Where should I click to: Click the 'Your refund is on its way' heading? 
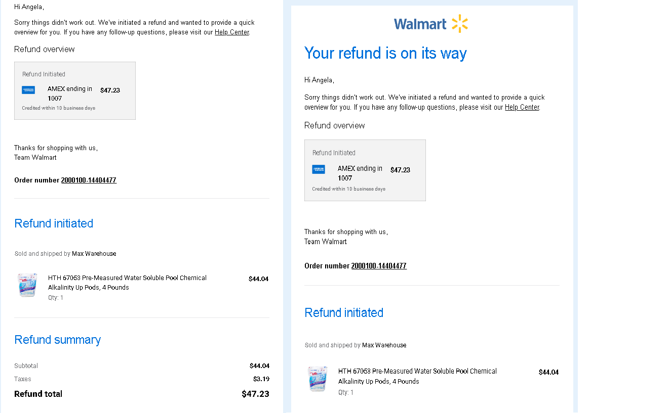tap(385, 53)
